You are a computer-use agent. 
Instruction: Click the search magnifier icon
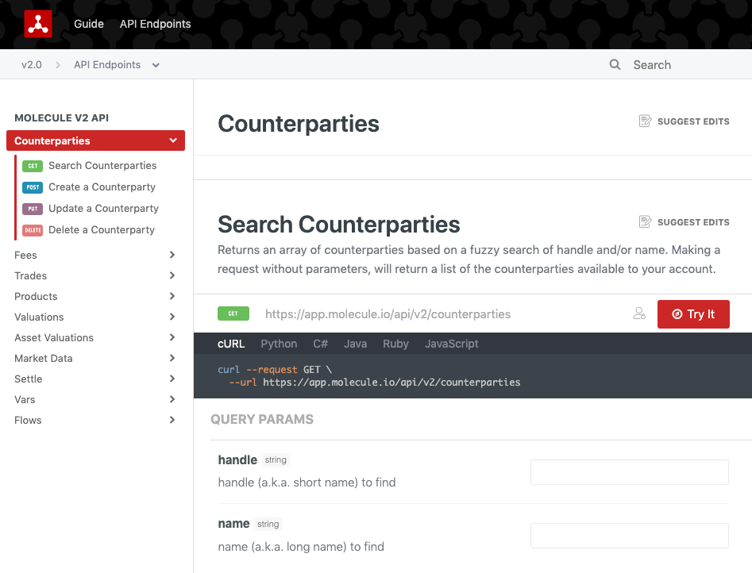[615, 65]
